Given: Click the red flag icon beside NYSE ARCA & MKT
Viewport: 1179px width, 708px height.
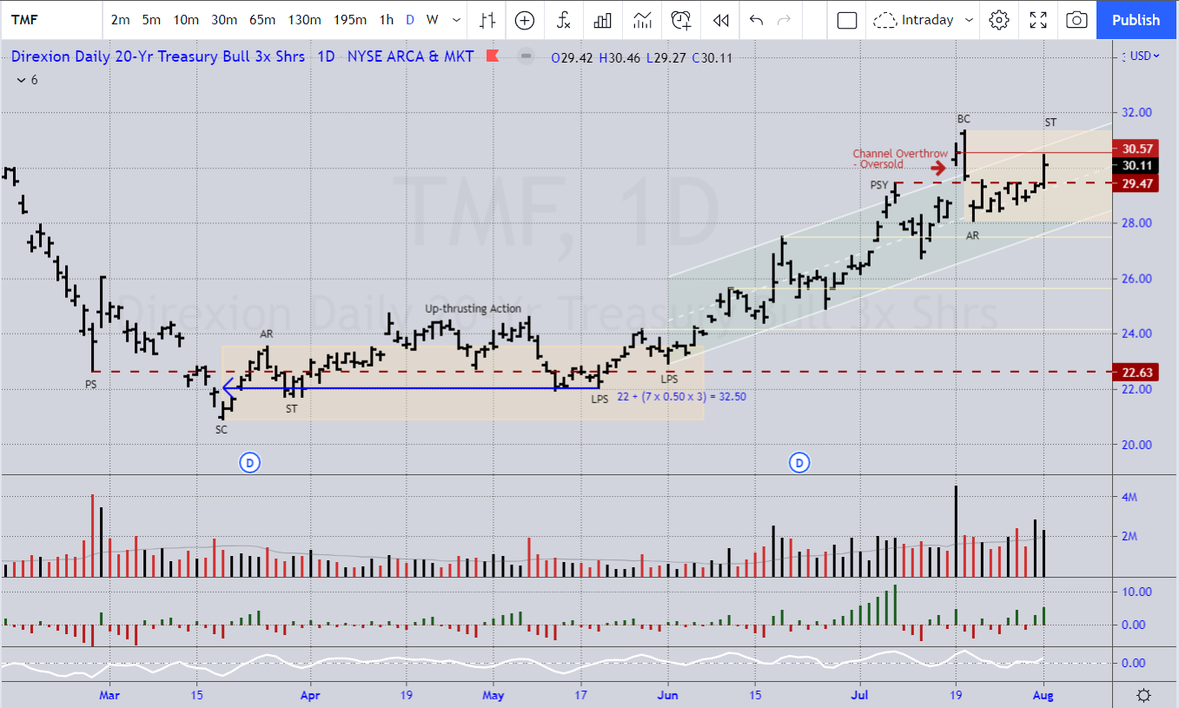Looking at the screenshot, I should [492, 56].
